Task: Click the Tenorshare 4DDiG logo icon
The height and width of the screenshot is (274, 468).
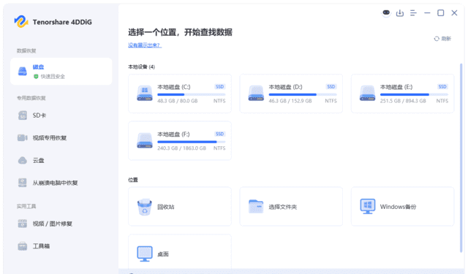Action: click(x=21, y=21)
